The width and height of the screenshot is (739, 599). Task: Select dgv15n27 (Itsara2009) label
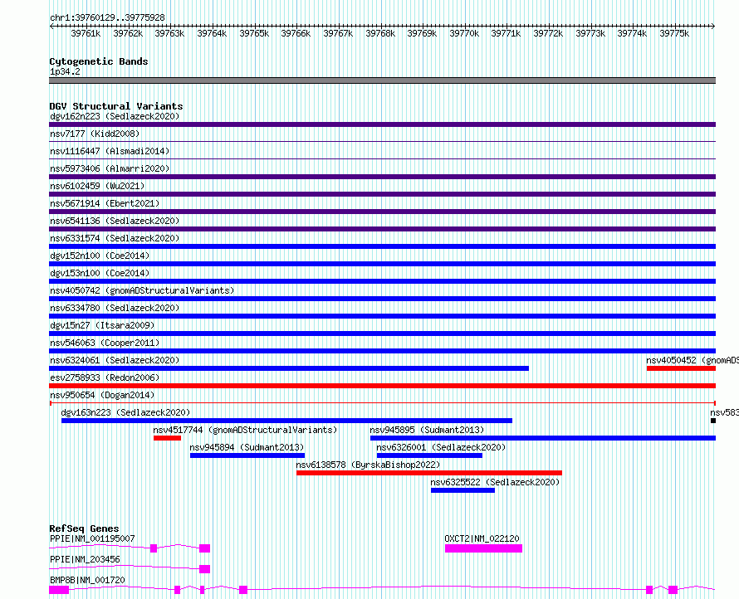(102, 325)
